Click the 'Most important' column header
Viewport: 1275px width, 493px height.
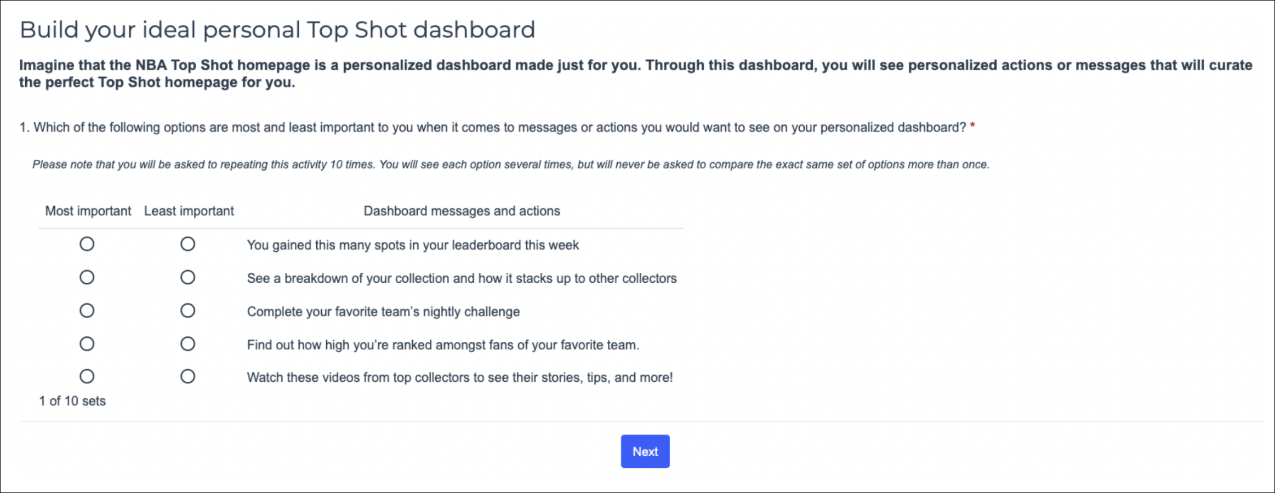pyautogui.click(x=88, y=211)
